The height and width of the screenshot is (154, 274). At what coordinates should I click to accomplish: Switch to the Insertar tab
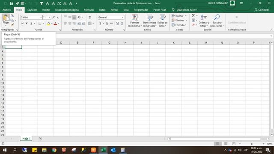pyautogui.click(x=46, y=10)
